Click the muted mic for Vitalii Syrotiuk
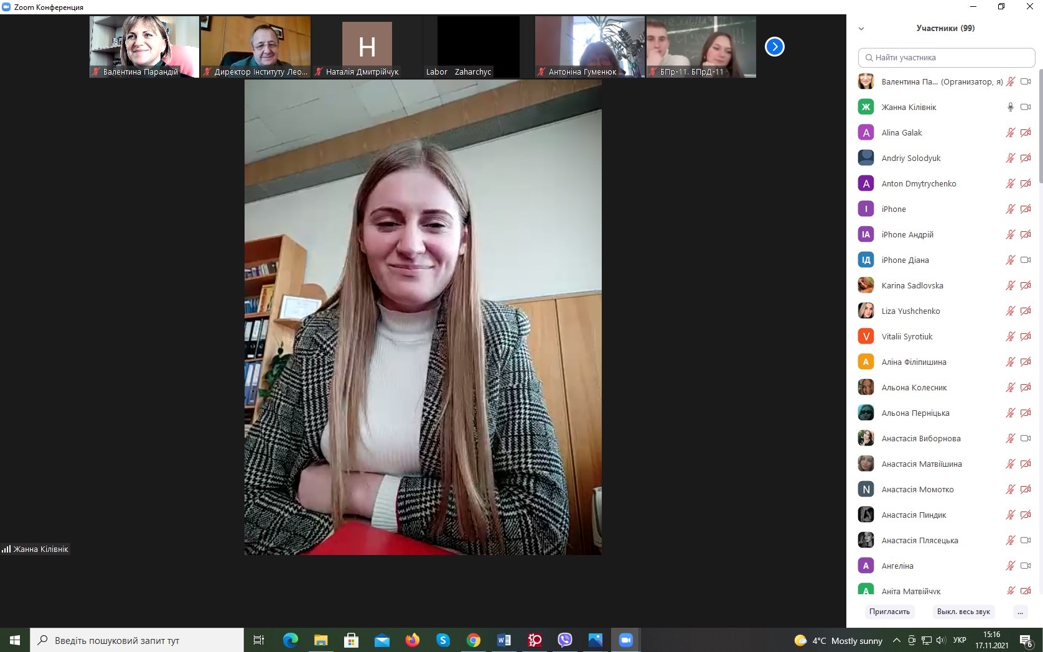 click(1010, 336)
